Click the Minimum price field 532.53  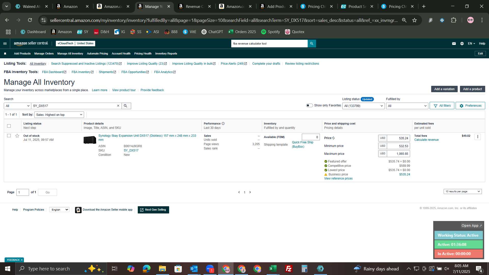398,146
